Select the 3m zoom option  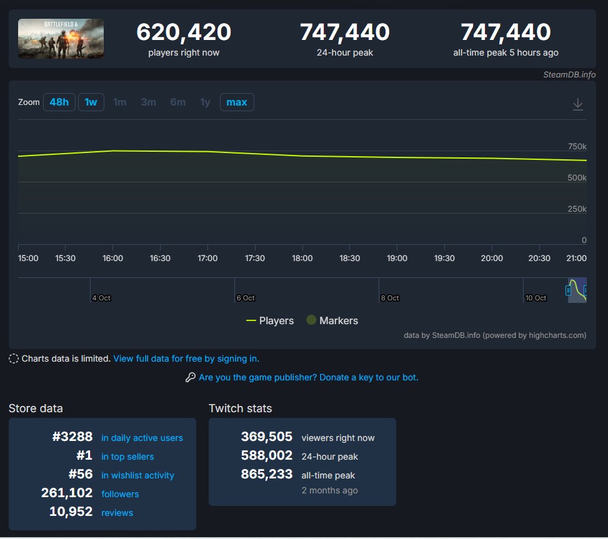(149, 102)
